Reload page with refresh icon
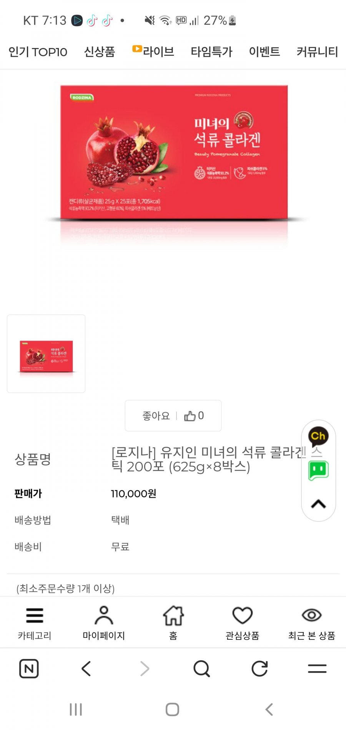The height and width of the screenshot is (730, 346). (259, 669)
